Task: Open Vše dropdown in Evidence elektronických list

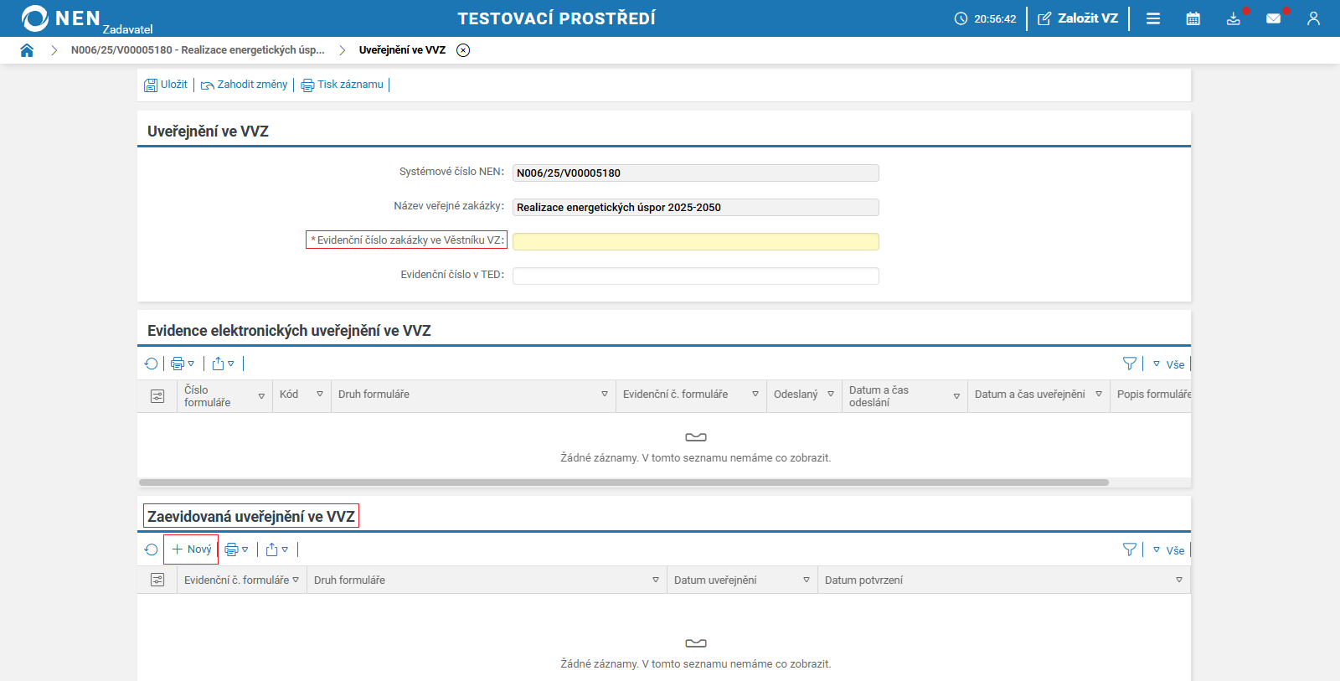Action: (x=1169, y=364)
